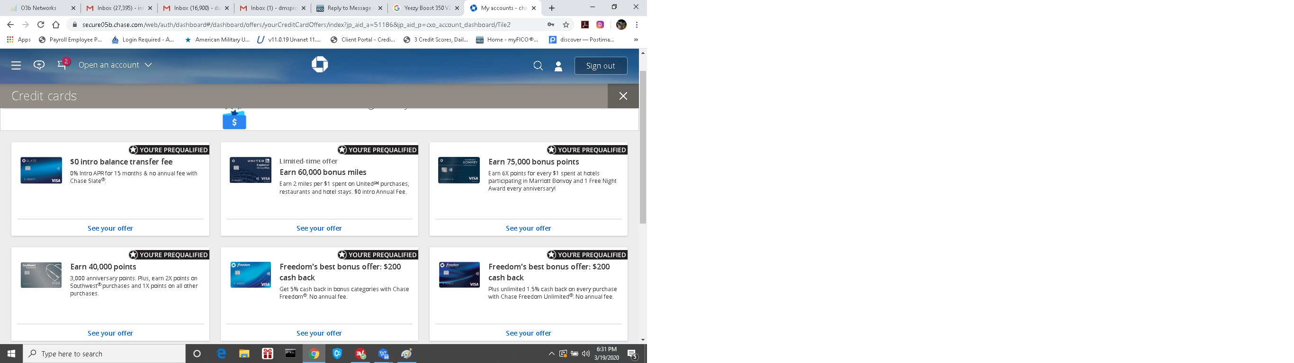Image resolution: width=1294 pixels, height=363 pixels.
Task: Go forward in browser history
Action: click(x=26, y=25)
